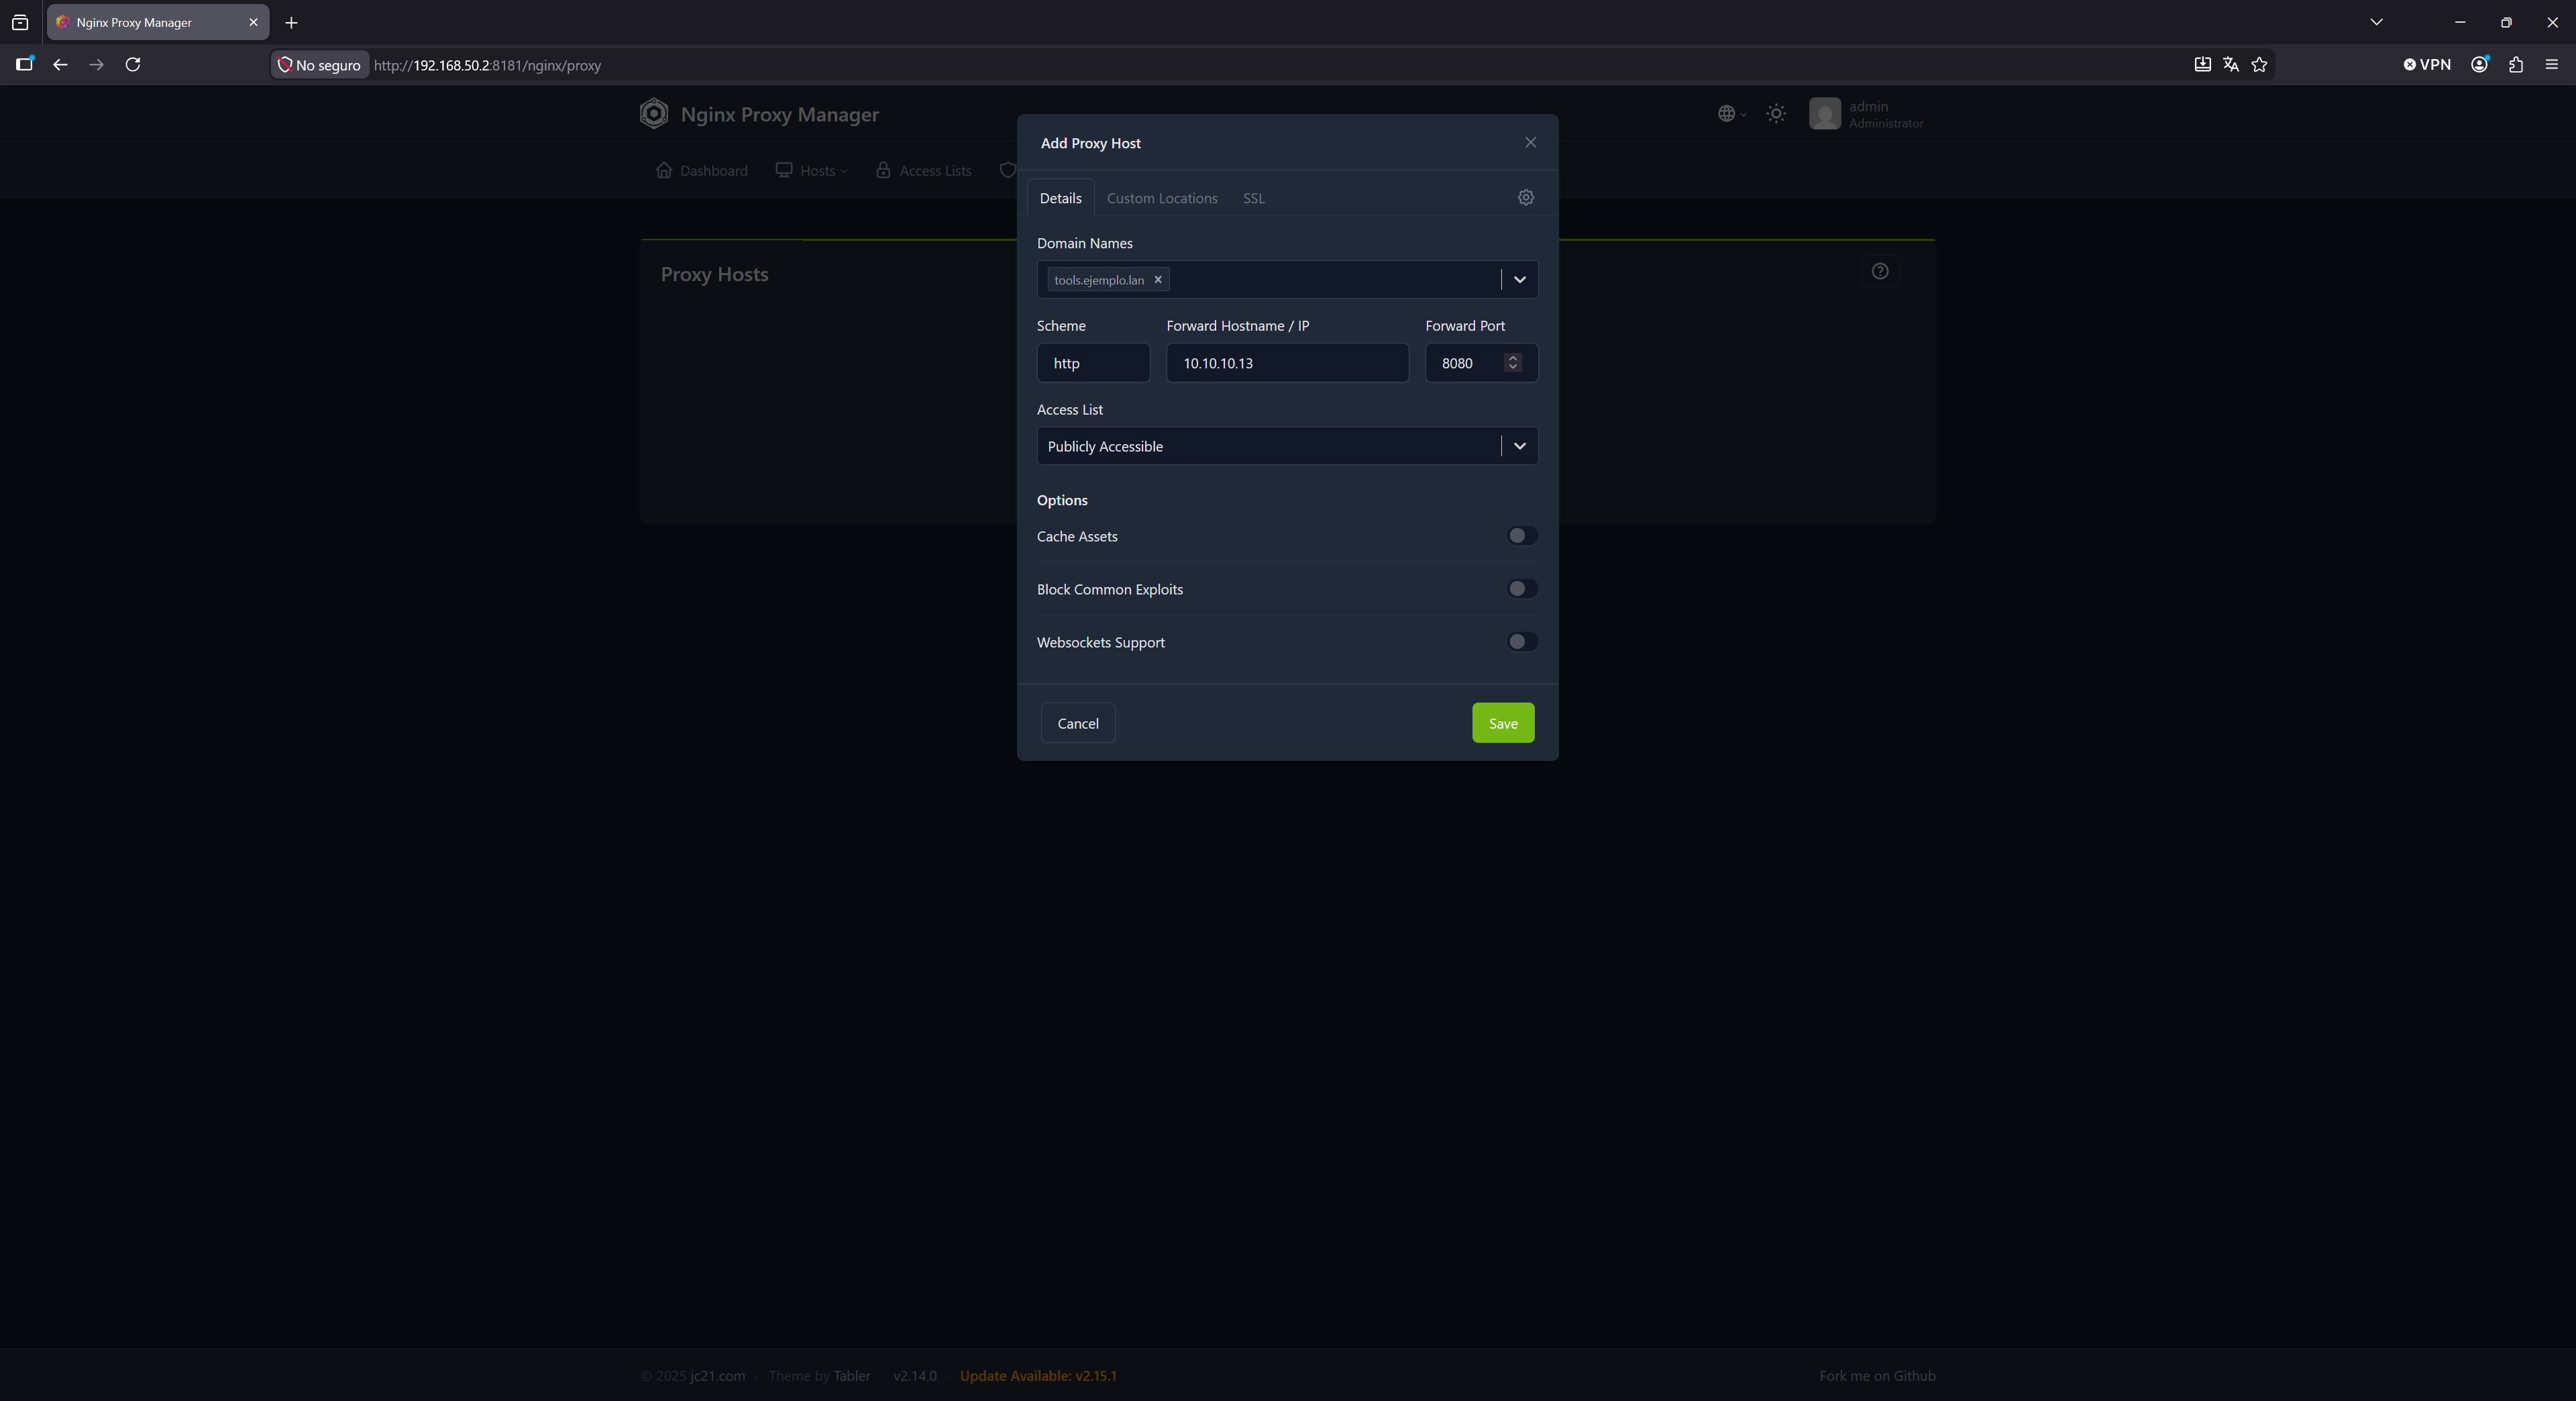Go forward with the browser forward arrow
The height and width of the screenshot is (1401, 2576).
coord(96,65)
